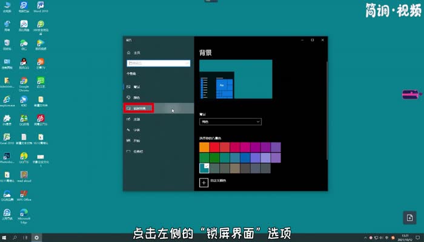Viewport: 424px width, 242px height.
Task: Go to the 字体 fonts section
Action: [x=136, y=129]
